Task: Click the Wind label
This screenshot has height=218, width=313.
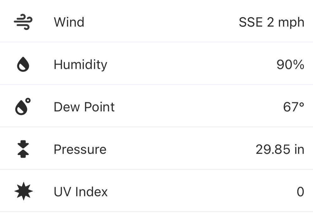Action: coord(69,23)
